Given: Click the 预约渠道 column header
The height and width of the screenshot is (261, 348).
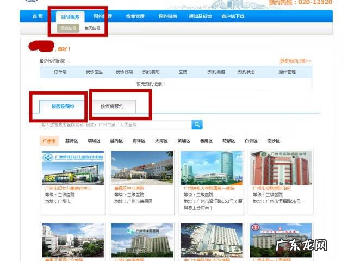Looking at the screenshot, I should [x=216, y=72].
